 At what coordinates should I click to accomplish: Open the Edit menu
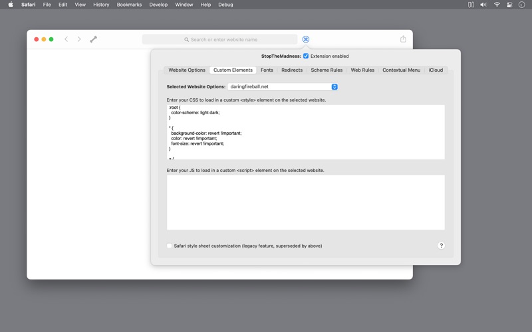pyautogui.click(x=63, y=5)
